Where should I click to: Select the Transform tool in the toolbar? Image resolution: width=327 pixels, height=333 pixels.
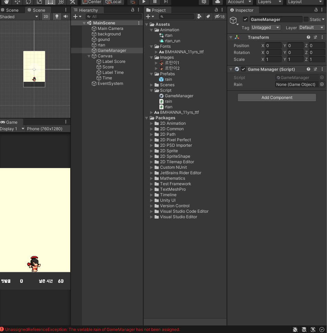[61, 2]
